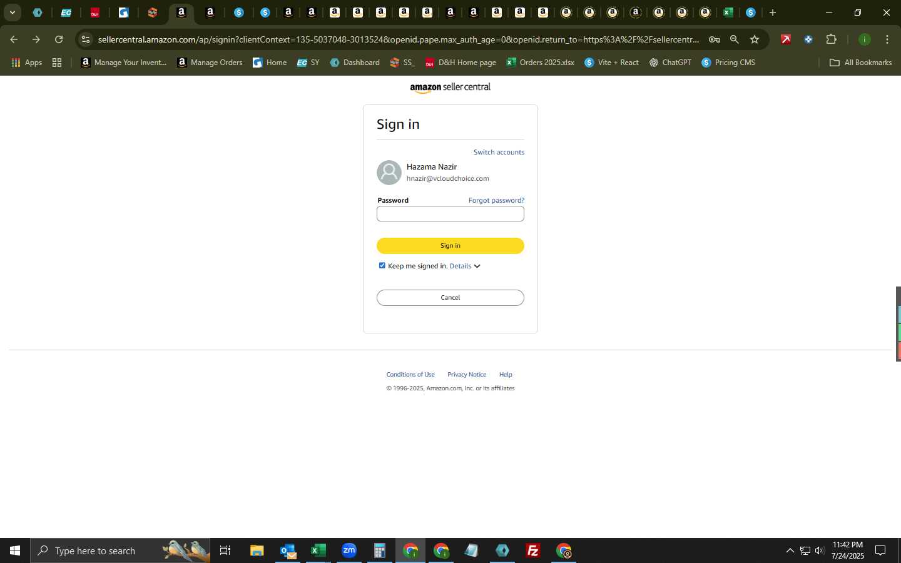Open the Home bookmark
Screen dimensions: 901x563
coord(270,63)
